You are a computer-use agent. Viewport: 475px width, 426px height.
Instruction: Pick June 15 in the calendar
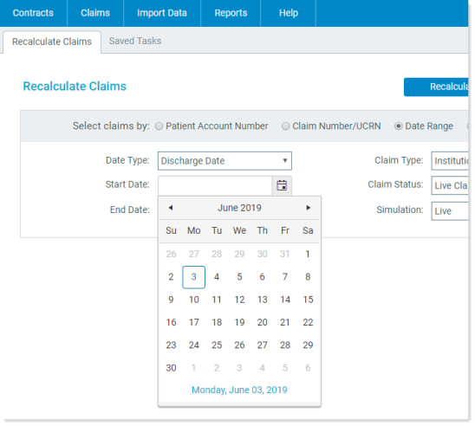(x=308, y=300)
